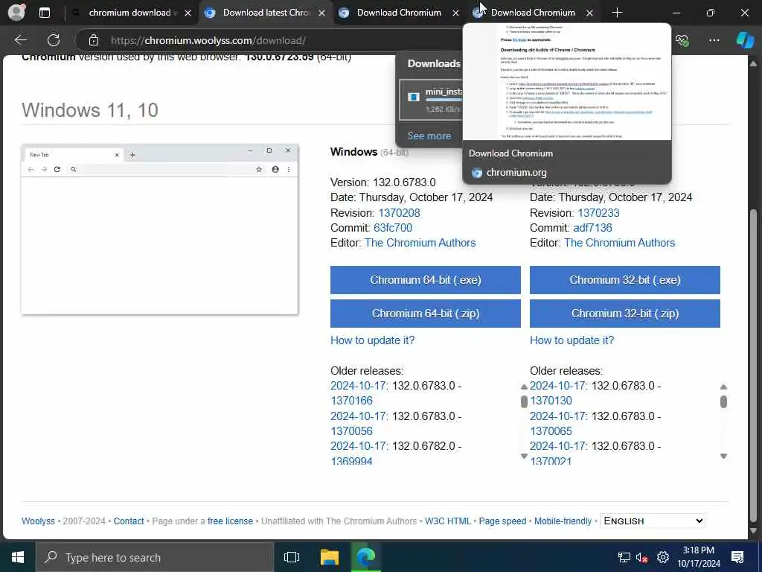The width and height of the screenshot is (762, 572).
Task: Open older release 1370065
Action: click(x=551, y=431)
